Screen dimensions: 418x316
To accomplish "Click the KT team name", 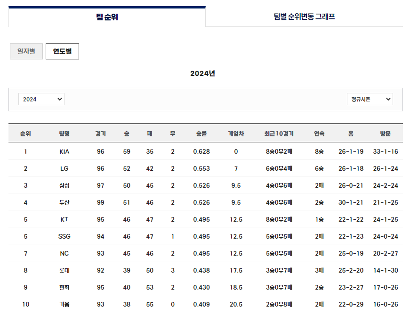I will point(64,219).
